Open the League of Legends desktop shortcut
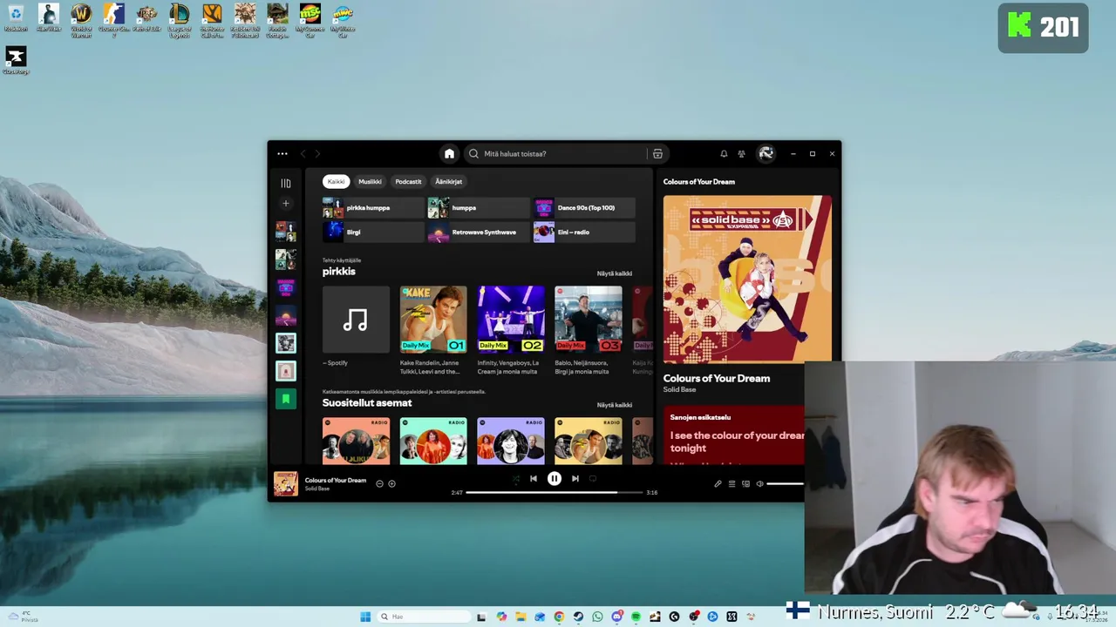Viewport: 1116px width, 627px height. click(x=179, y=20)
